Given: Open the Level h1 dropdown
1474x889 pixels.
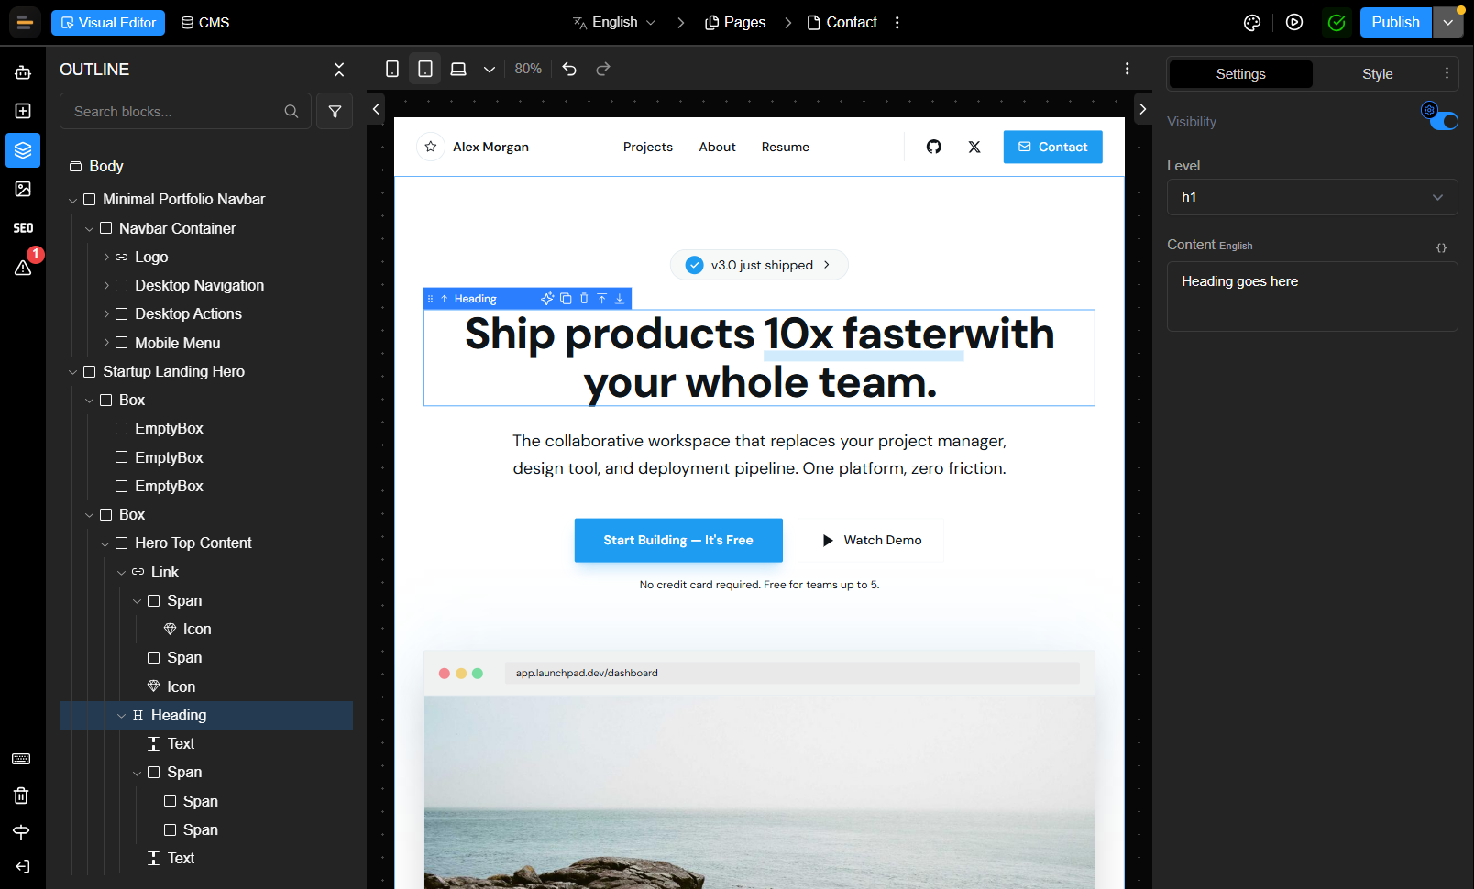Looking at the screenshot, I should tap(1312, 197).
